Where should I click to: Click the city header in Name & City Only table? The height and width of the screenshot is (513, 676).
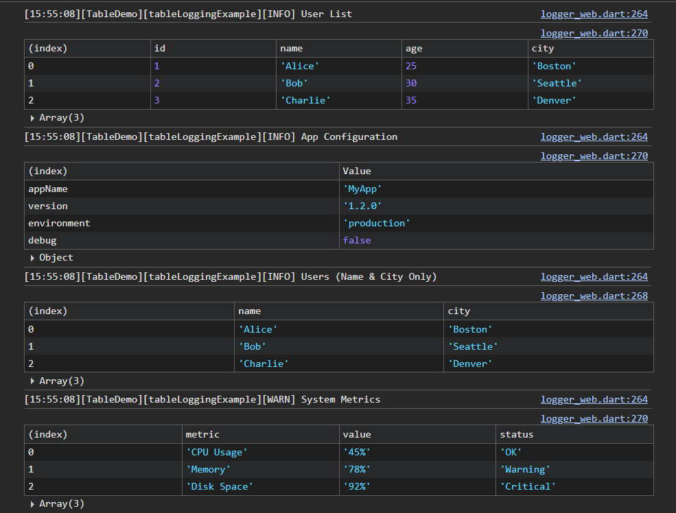[x=548, y=311]
